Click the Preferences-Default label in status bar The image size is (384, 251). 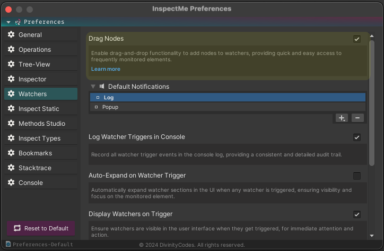(x=43, y=244)
